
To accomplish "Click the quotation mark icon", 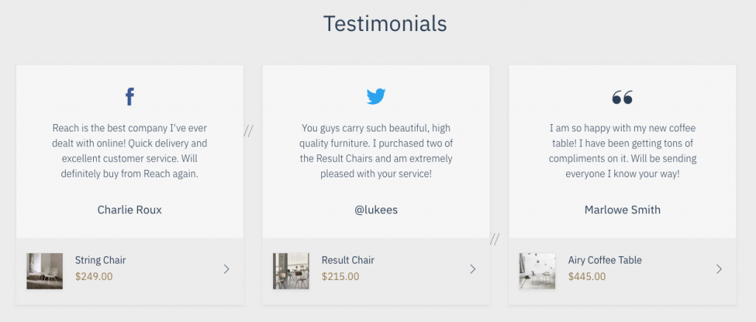I will (622, 97).
